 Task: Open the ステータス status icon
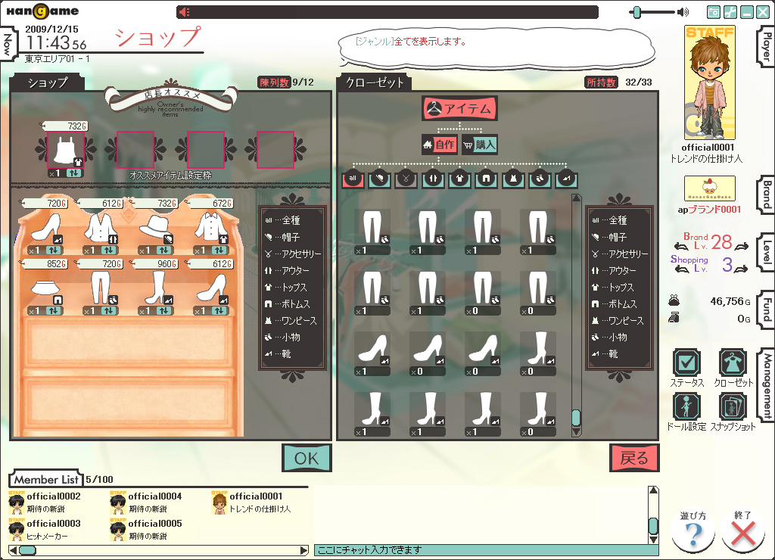(x=686, y=363)
